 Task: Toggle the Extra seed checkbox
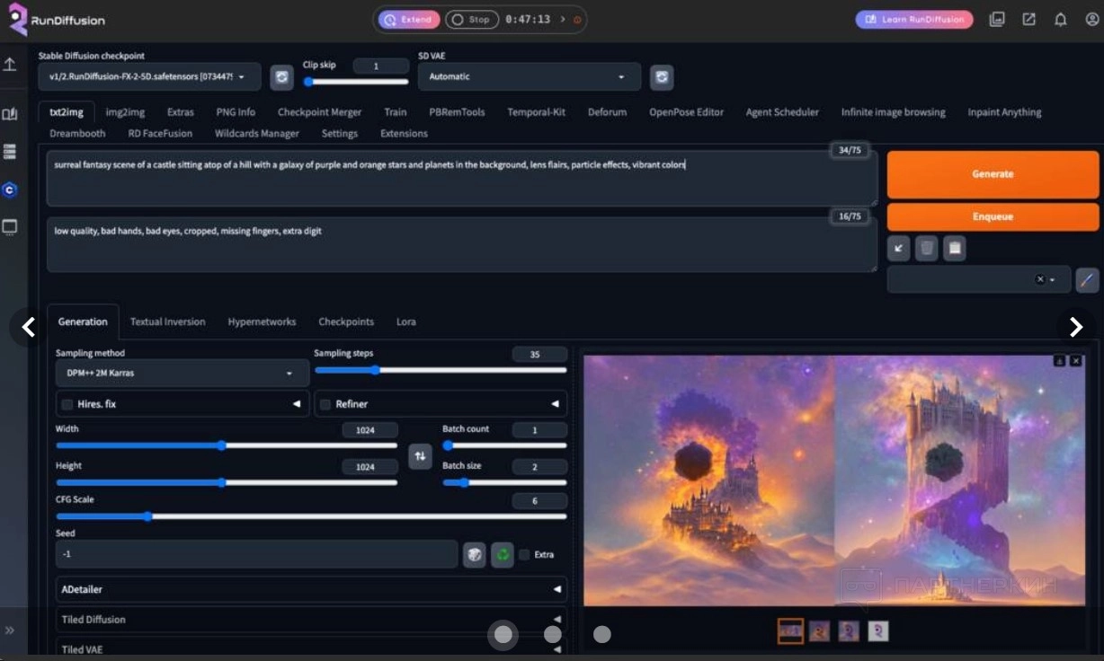click(524, 555)
